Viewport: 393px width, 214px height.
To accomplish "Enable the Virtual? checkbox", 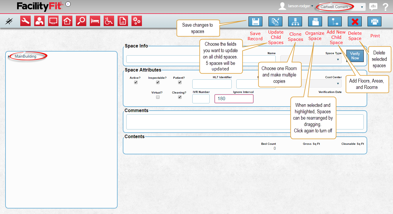I will (x=158, y=97).
